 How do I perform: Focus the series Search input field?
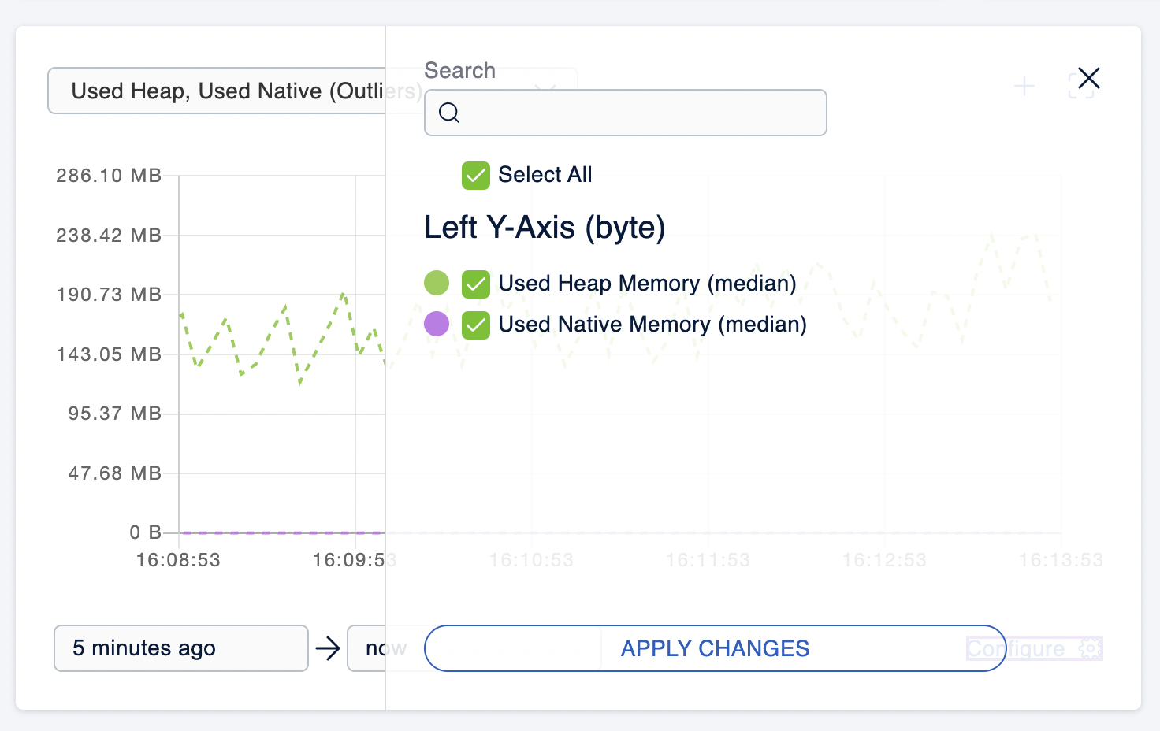pyautogui.click(x=638, y=113)
